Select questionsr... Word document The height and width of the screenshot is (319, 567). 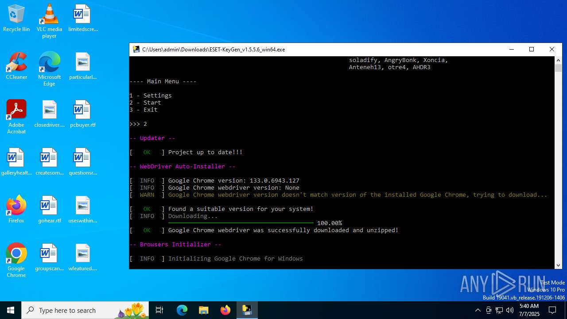coord(83,162)
